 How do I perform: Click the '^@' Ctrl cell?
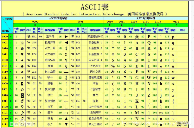(x=28, y=37)
